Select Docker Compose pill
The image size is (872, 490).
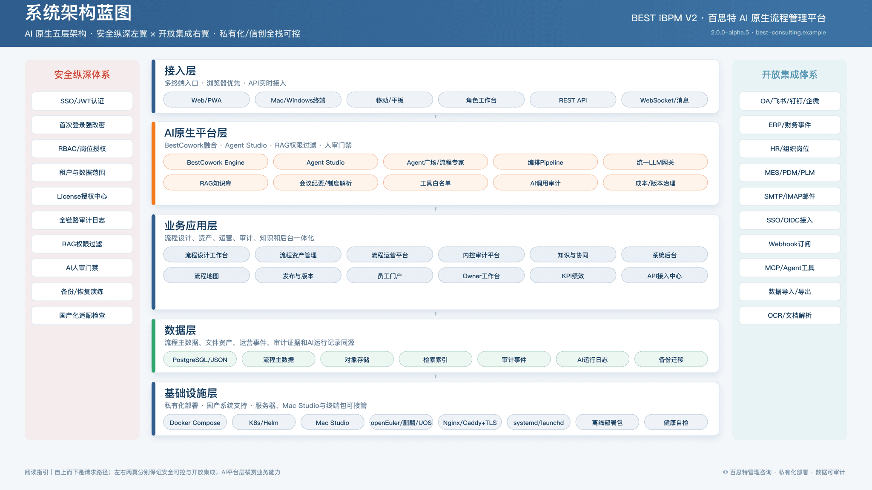[195, 422]
